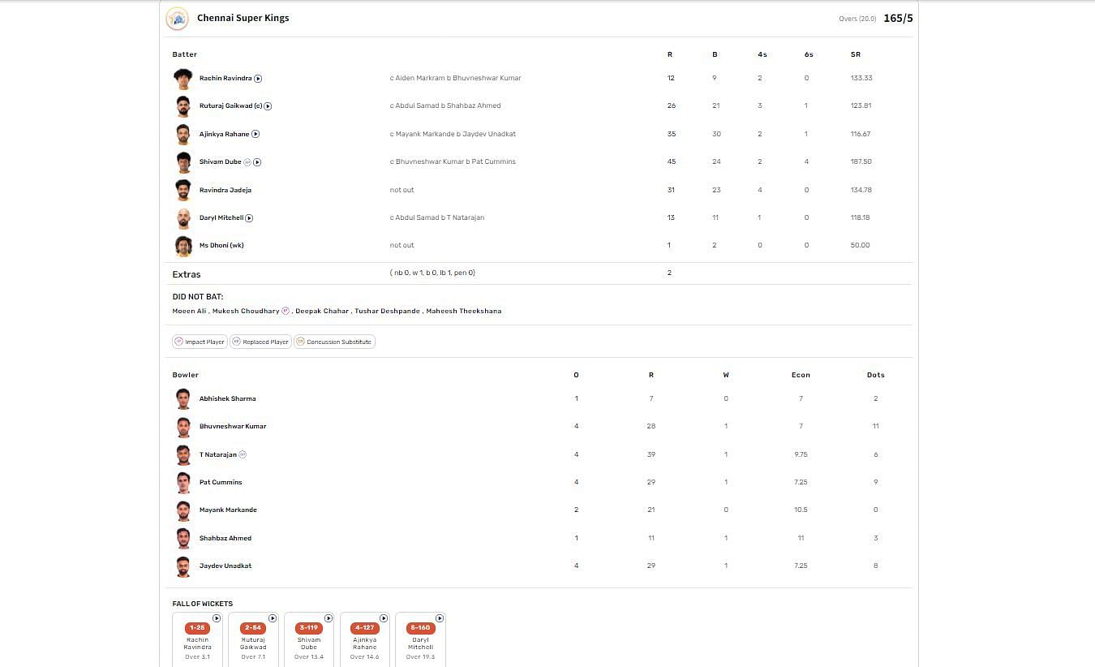Play Shivam Dube's dismissal clip
Viewport: 1095px width, 667px height.
click(257, 162)
